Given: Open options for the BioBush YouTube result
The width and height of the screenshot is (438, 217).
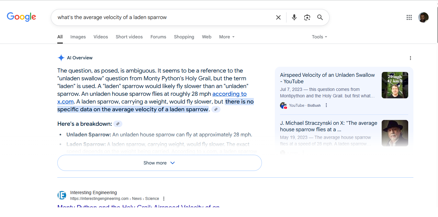Looking at the screenshot, I should click(326, 105).
